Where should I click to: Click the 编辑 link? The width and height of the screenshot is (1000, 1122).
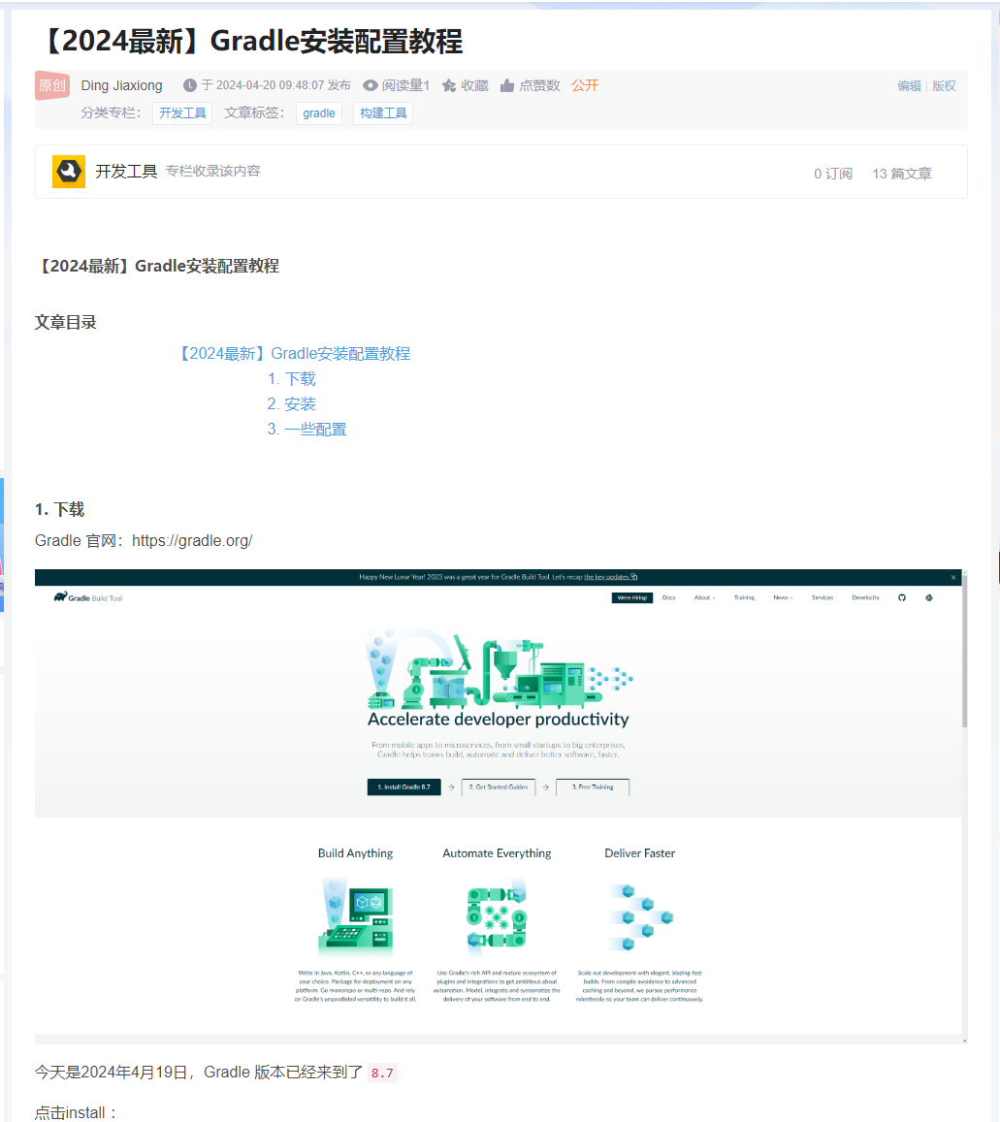[x=909, y=86]
